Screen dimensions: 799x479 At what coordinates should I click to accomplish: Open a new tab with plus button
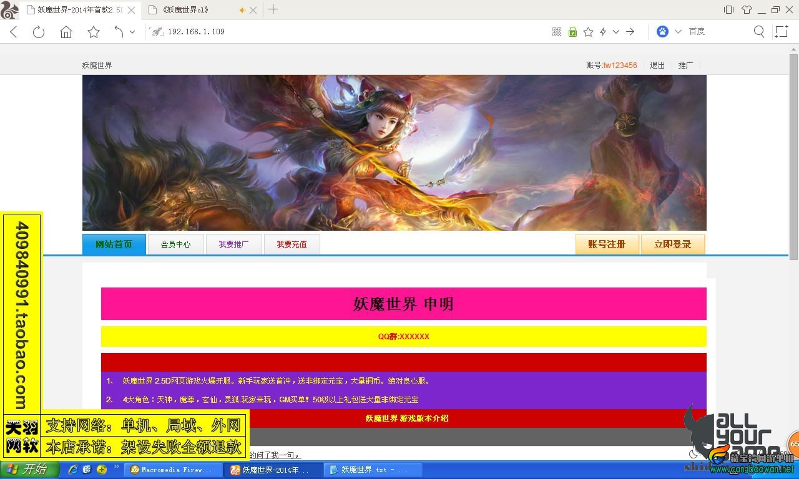[x=273, y=9]
